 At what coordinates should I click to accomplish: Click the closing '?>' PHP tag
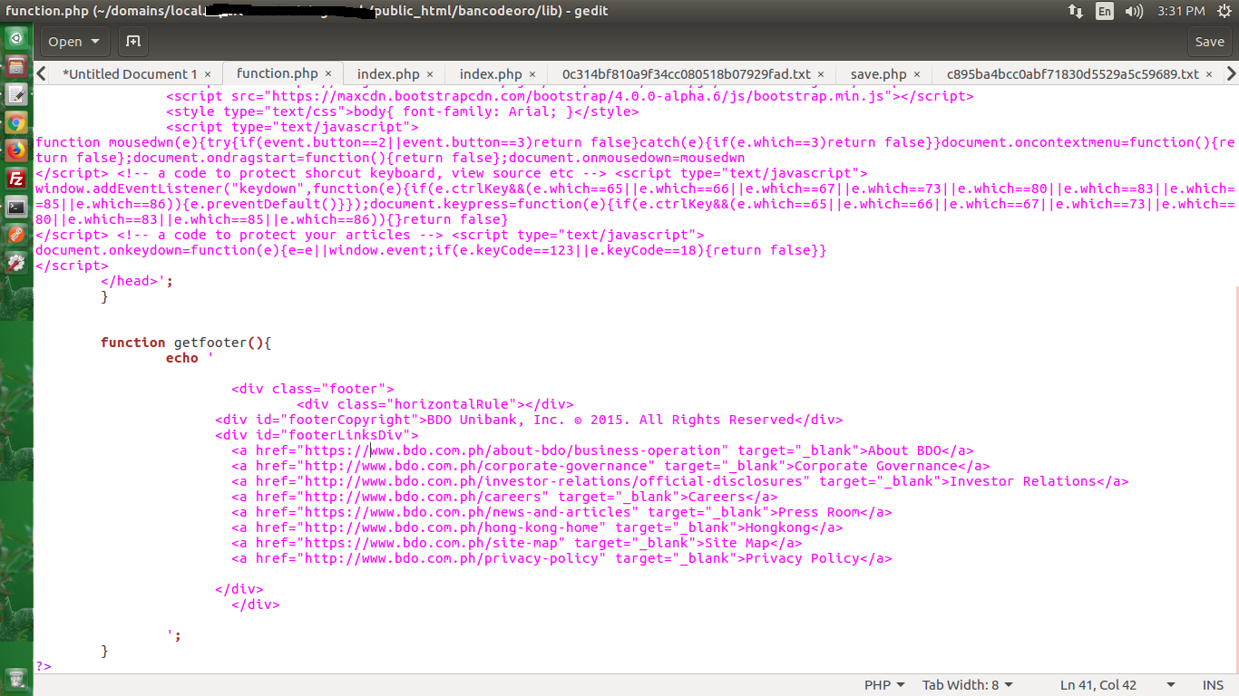click(44, 666)
